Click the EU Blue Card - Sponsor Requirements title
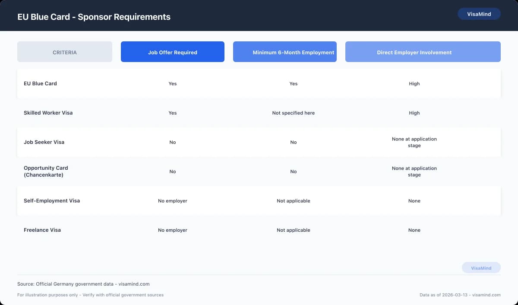Viewport: 518px width, 305px height. pos(94,17)
